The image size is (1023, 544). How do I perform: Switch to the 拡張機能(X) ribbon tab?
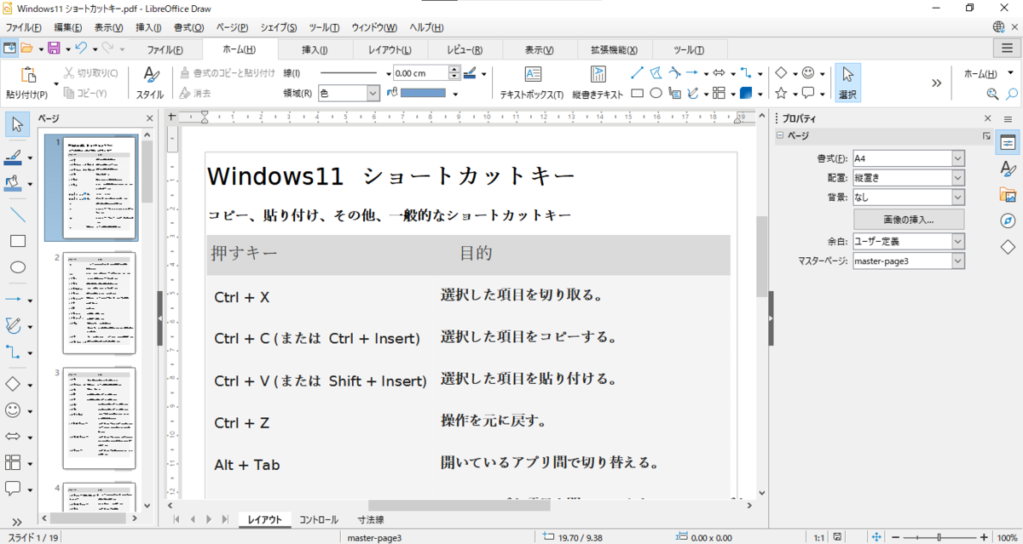click(615, 49)
